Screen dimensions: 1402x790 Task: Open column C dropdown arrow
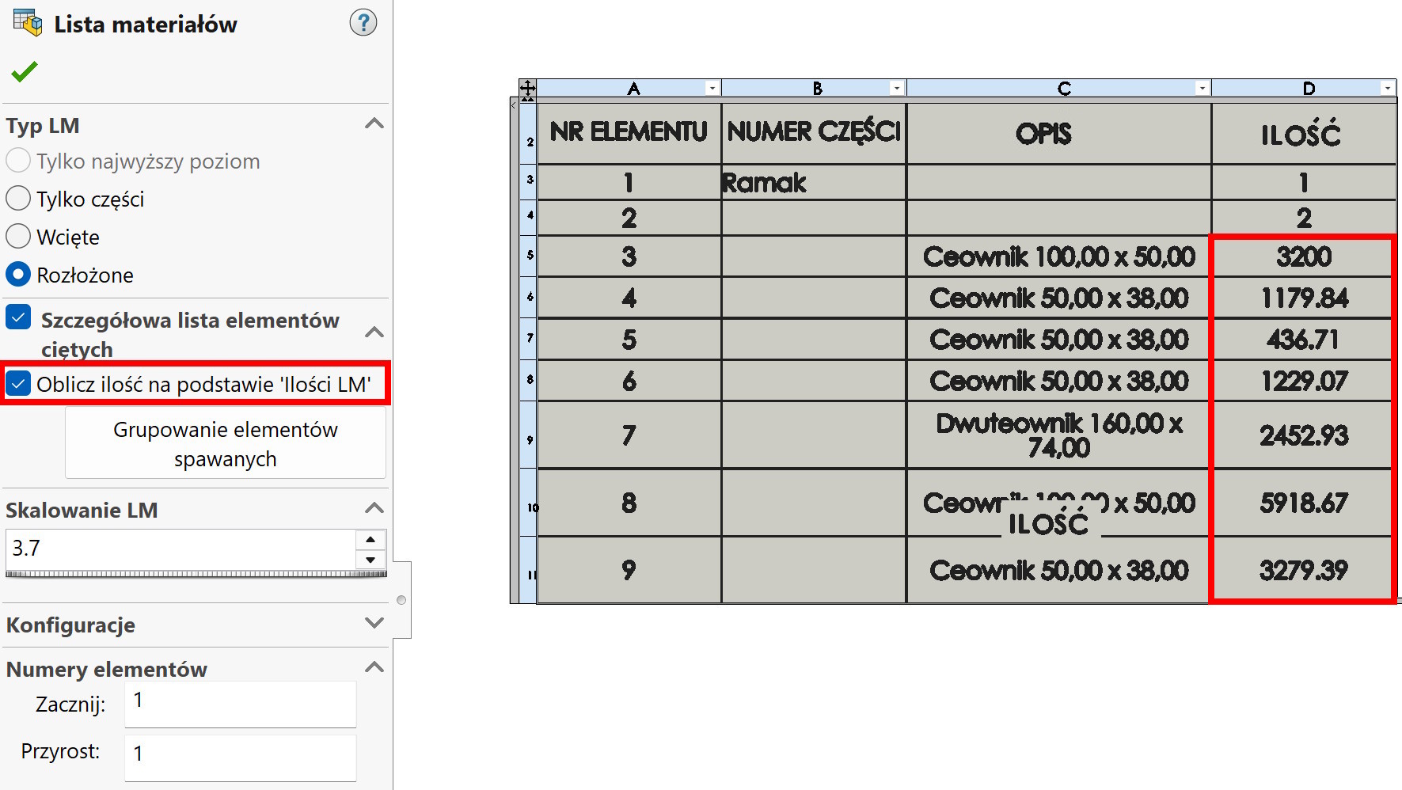coord(1203,89)
